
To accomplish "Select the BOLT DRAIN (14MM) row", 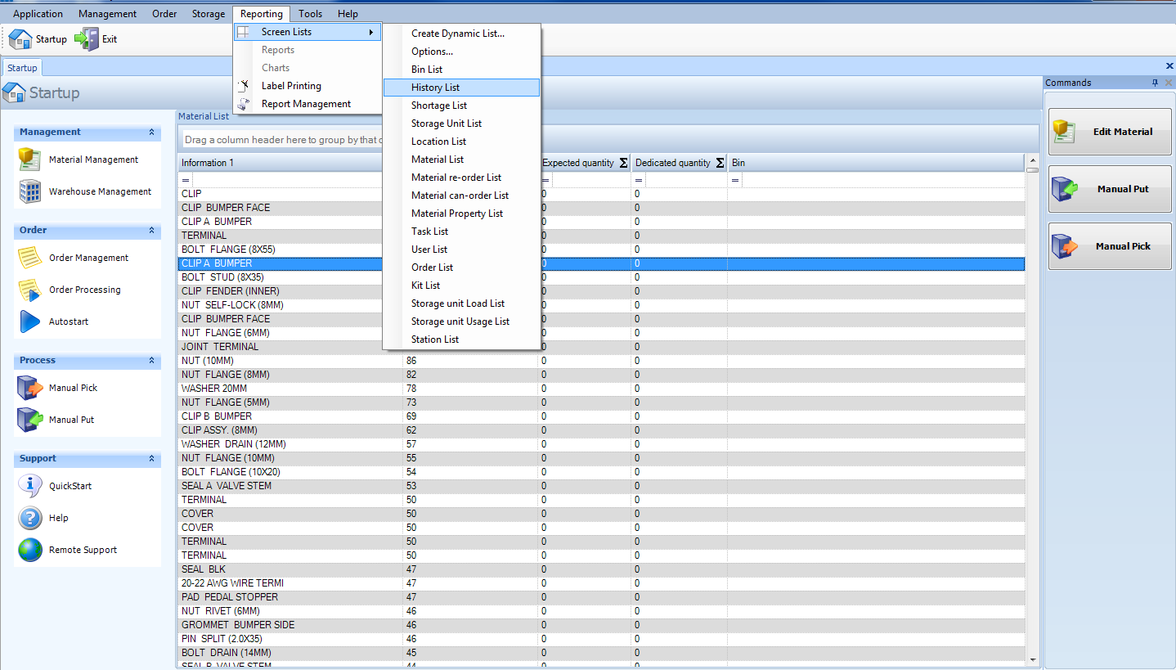I will coord(601,653).
